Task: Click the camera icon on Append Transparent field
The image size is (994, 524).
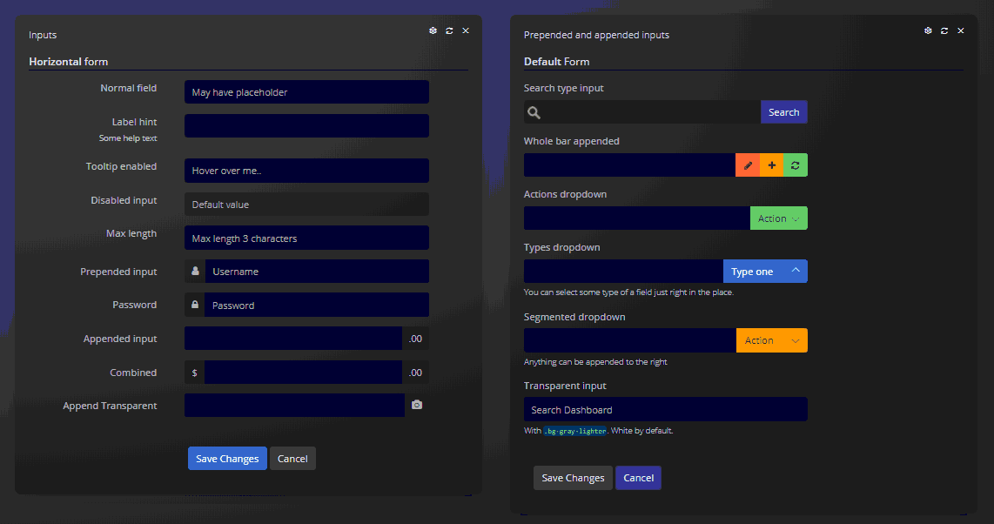Action: coord(417,405)
